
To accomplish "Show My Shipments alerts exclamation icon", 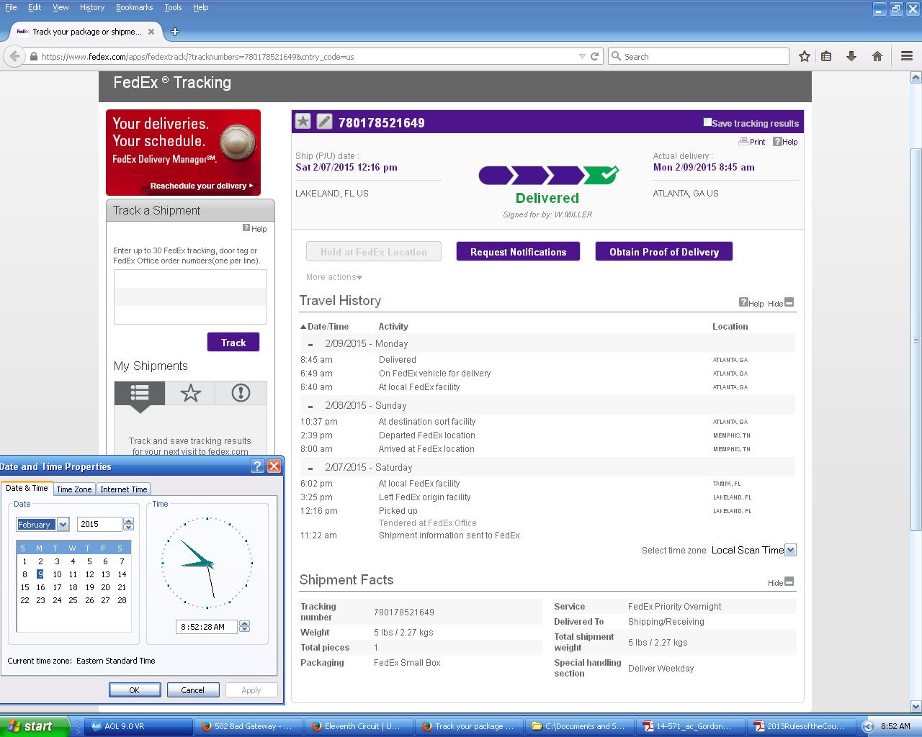I will [241, 393].
